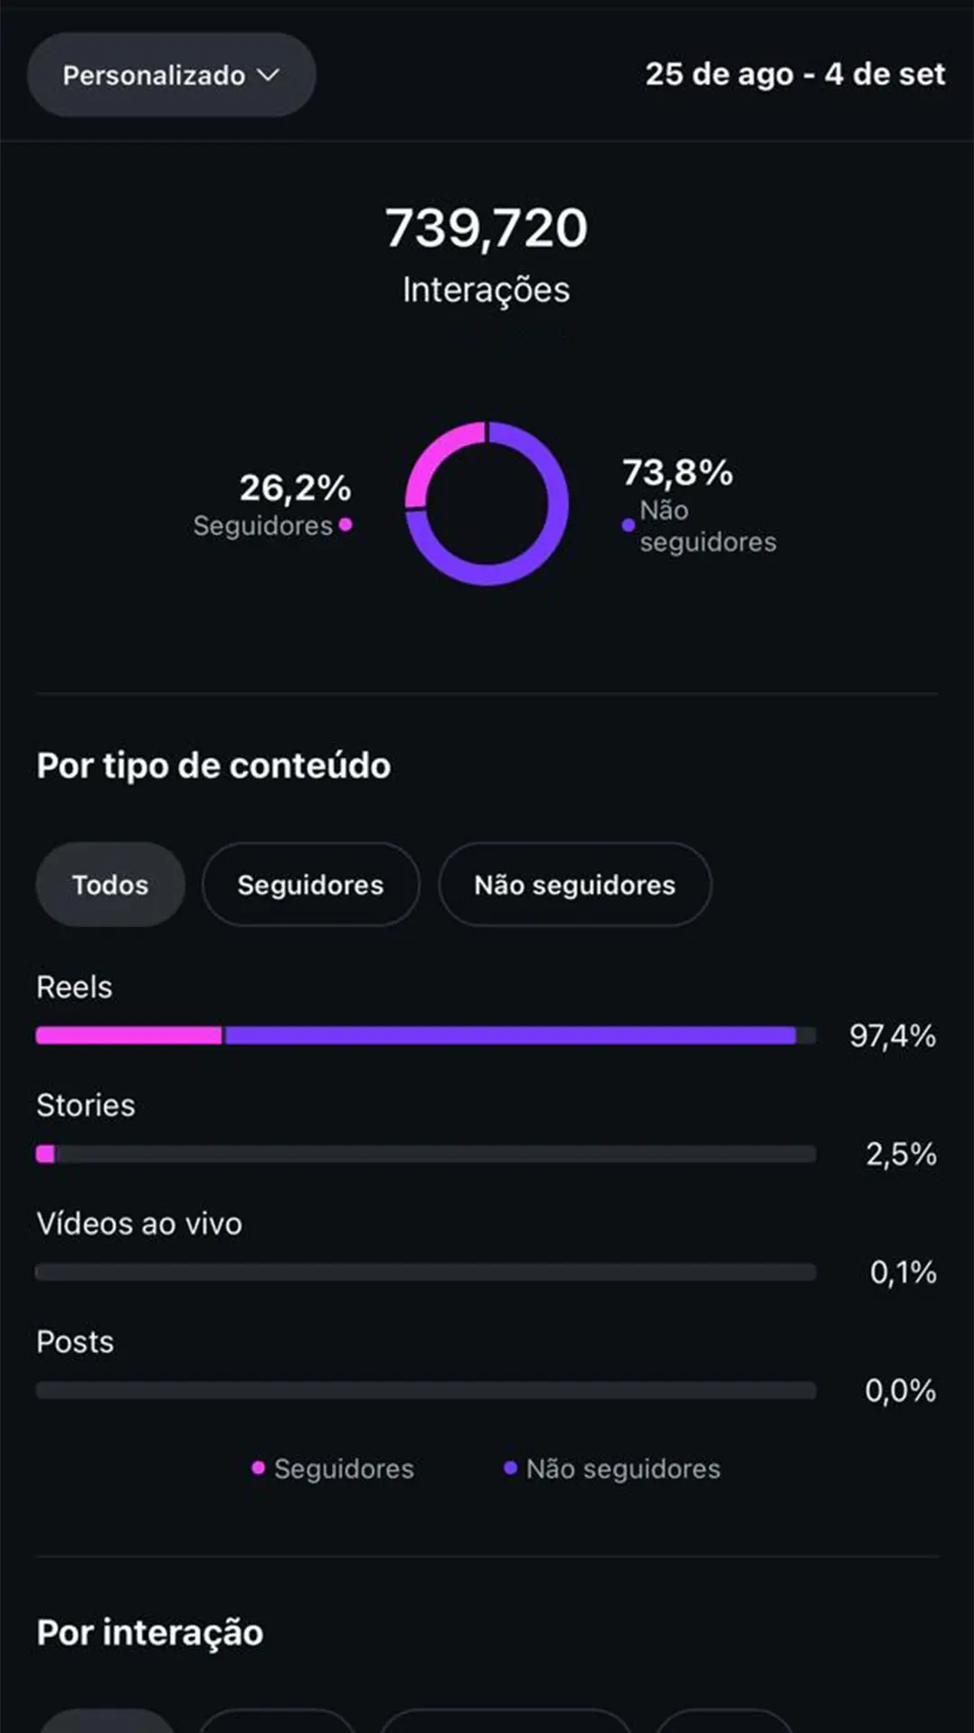The height and width of the screenshot is (1733, 974).
Task: Click the pink Seguidores legend dot
Action: coord(260,1469)
